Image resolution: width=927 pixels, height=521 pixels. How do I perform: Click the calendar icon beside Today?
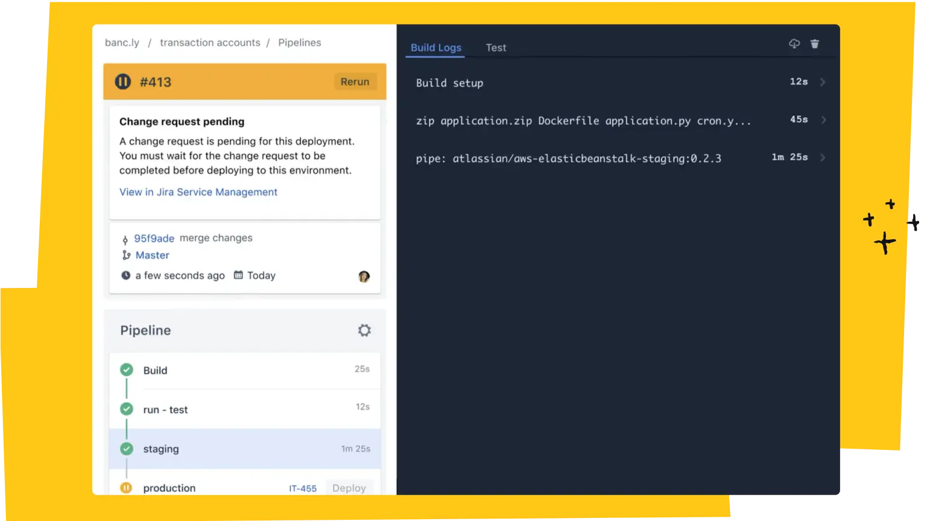pos(238,275)
